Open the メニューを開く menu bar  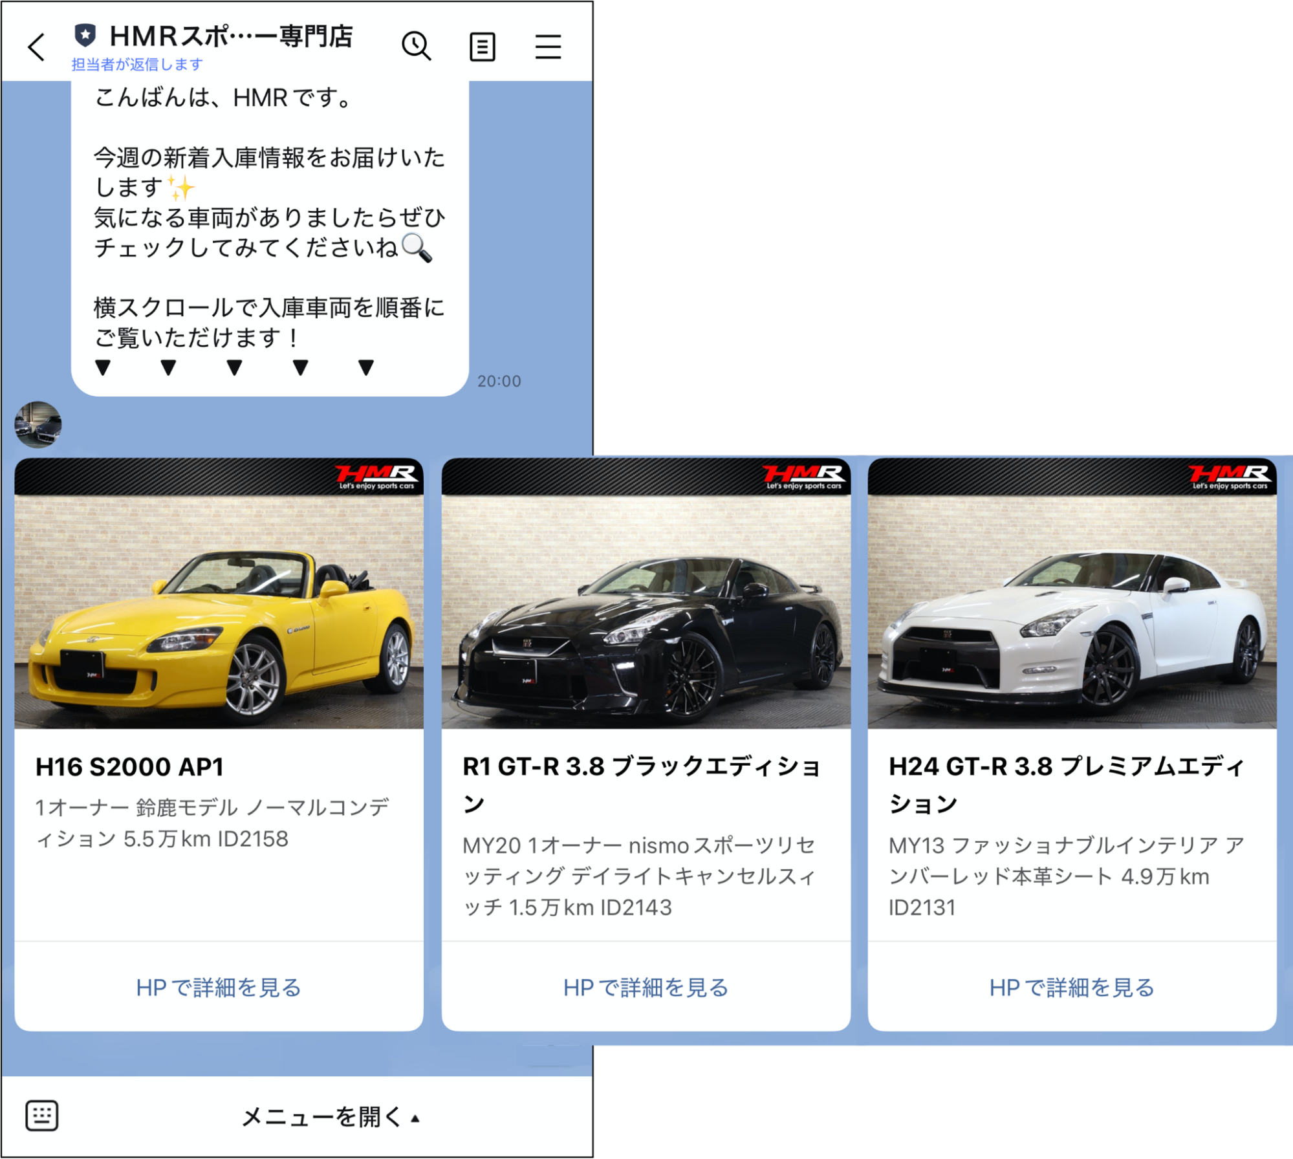(x=330, y=1117)
